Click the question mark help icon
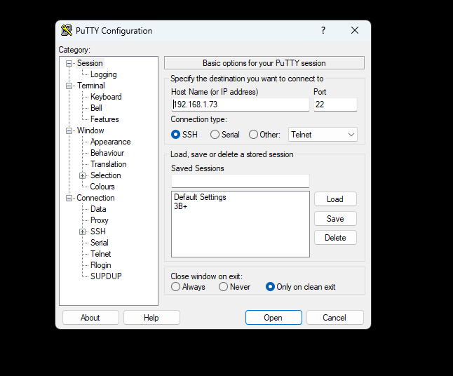Image resolution: width=453 pixels, height=376 pixels. [323, 30]
